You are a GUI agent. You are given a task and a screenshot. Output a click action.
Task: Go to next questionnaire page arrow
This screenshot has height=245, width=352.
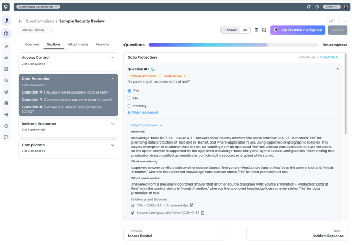[x=345, y=21]
